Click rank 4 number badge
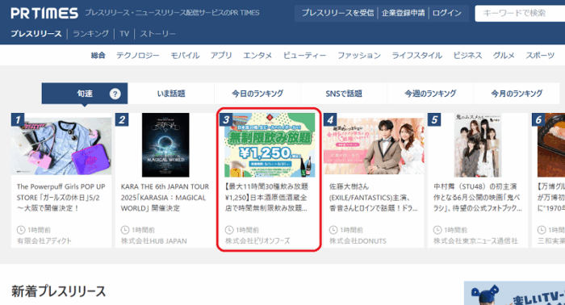565x305 pixels. (330, 119)
